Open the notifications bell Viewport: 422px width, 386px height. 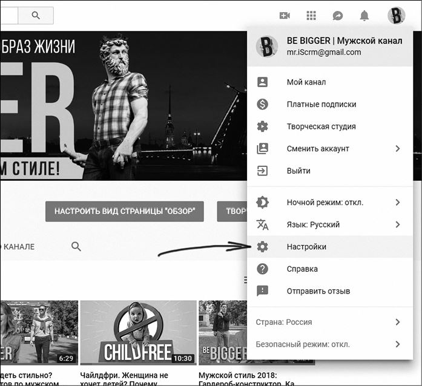364,16
